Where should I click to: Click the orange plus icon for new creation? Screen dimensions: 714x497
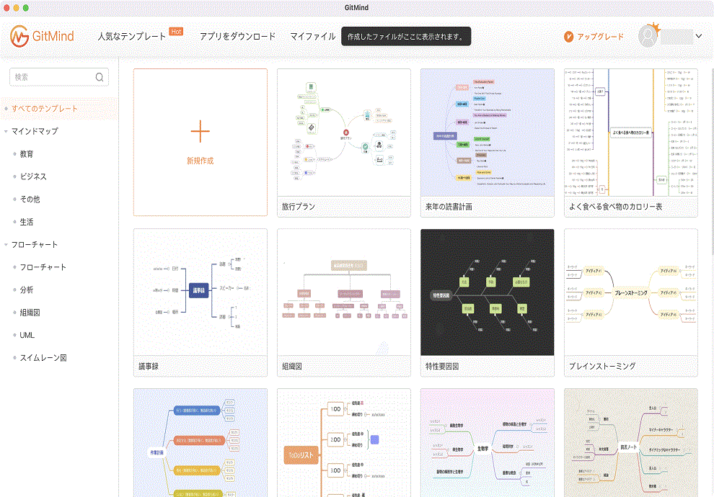[200, 132]
